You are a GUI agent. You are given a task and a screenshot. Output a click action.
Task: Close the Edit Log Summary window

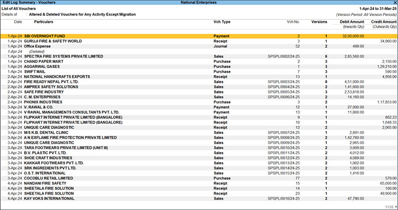tap(395, 3)
